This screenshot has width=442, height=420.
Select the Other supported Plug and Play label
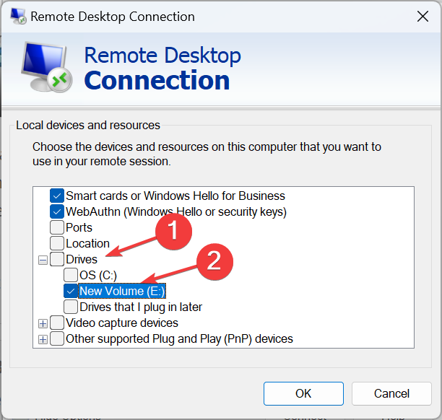(179, 339)
